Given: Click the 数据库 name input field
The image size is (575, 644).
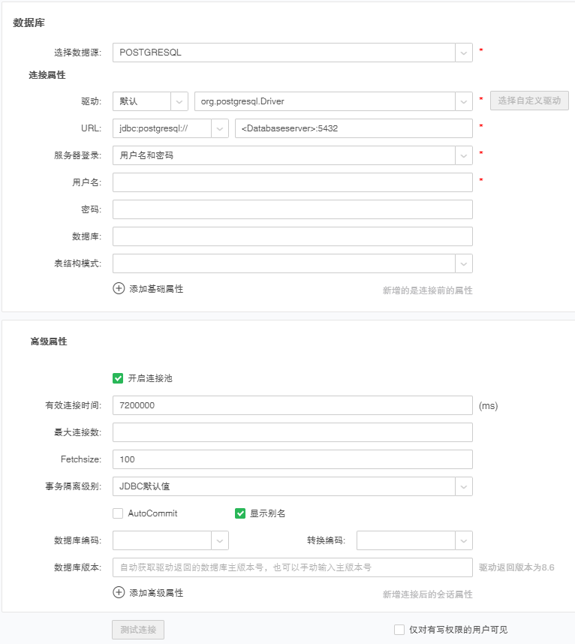Looking at the screenshot, I should pos(293,236).
